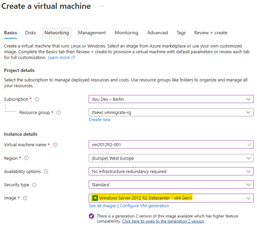Click into the Virtual machine name field
257x230 pixels.
[x=171, y=145]
